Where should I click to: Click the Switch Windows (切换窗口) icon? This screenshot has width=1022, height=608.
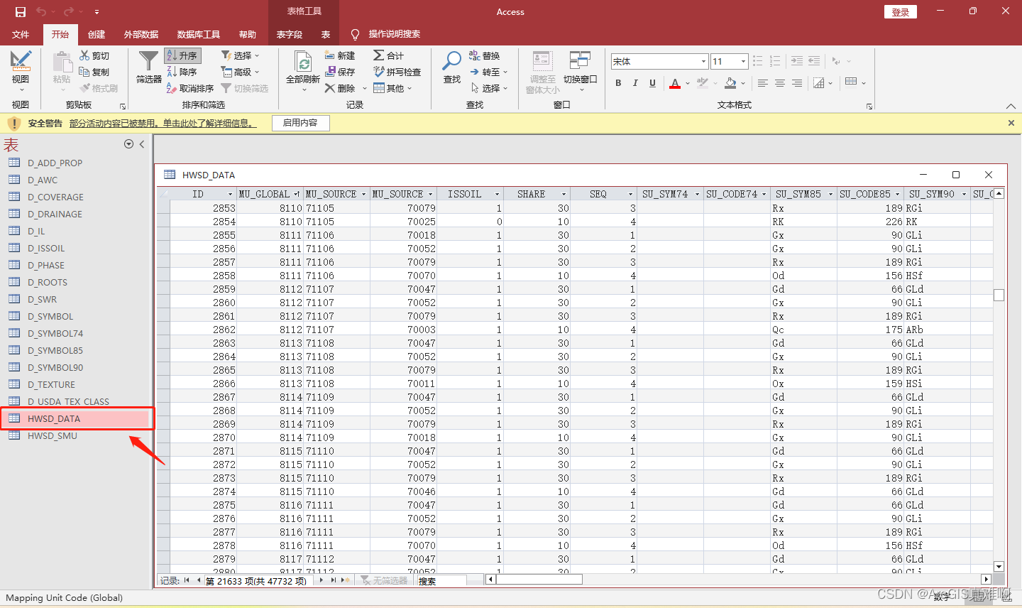point(580,61)
